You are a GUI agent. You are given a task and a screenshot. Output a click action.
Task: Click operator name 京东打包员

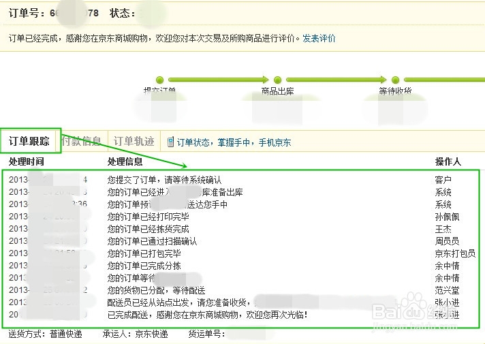coord(455,253)
